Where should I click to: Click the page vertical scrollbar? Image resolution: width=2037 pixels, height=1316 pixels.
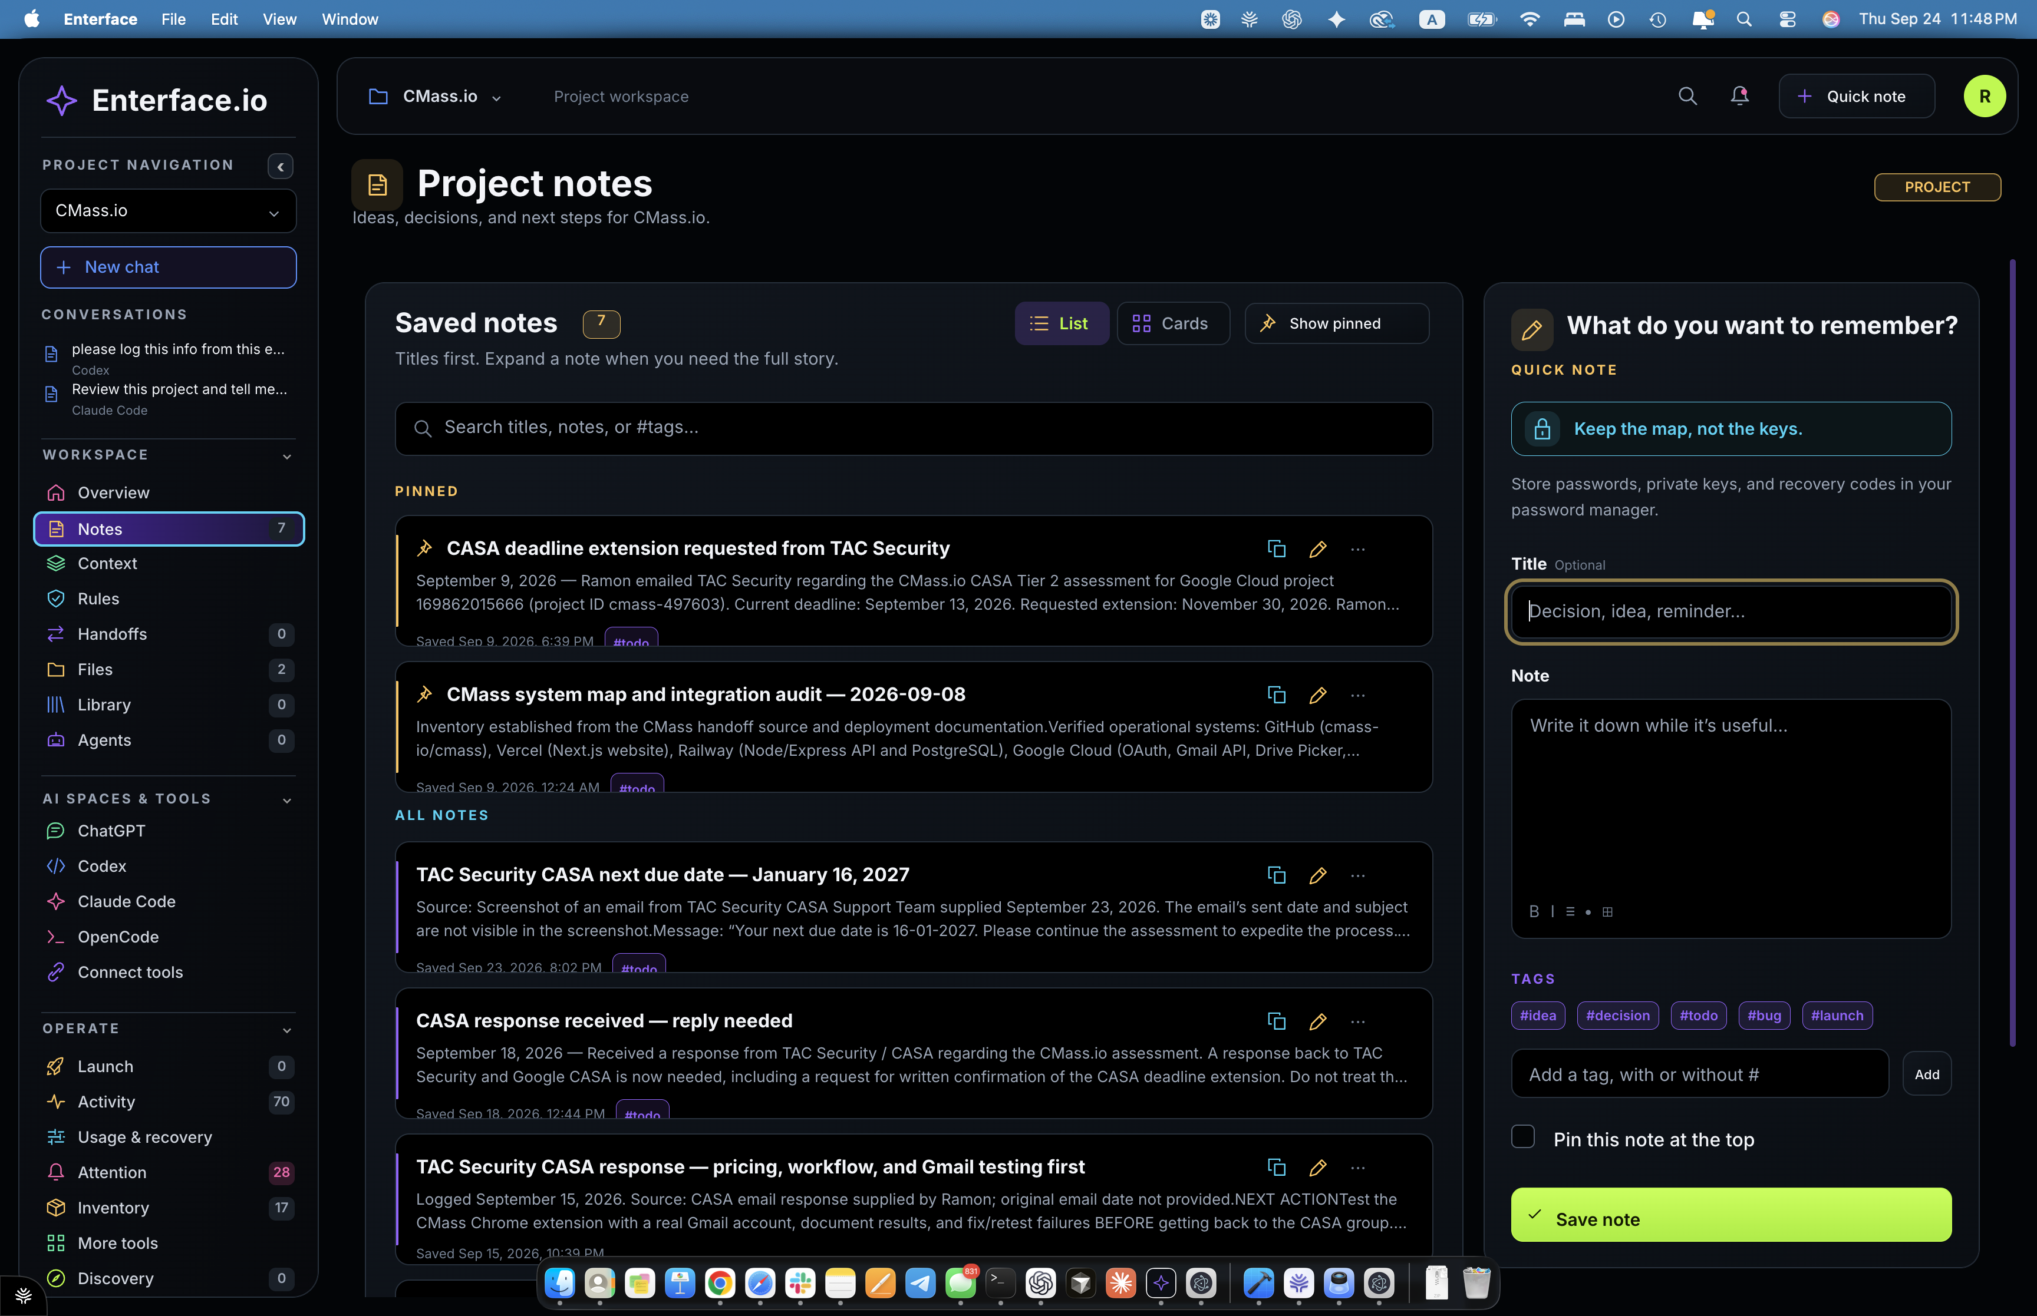click(2013, 653)
